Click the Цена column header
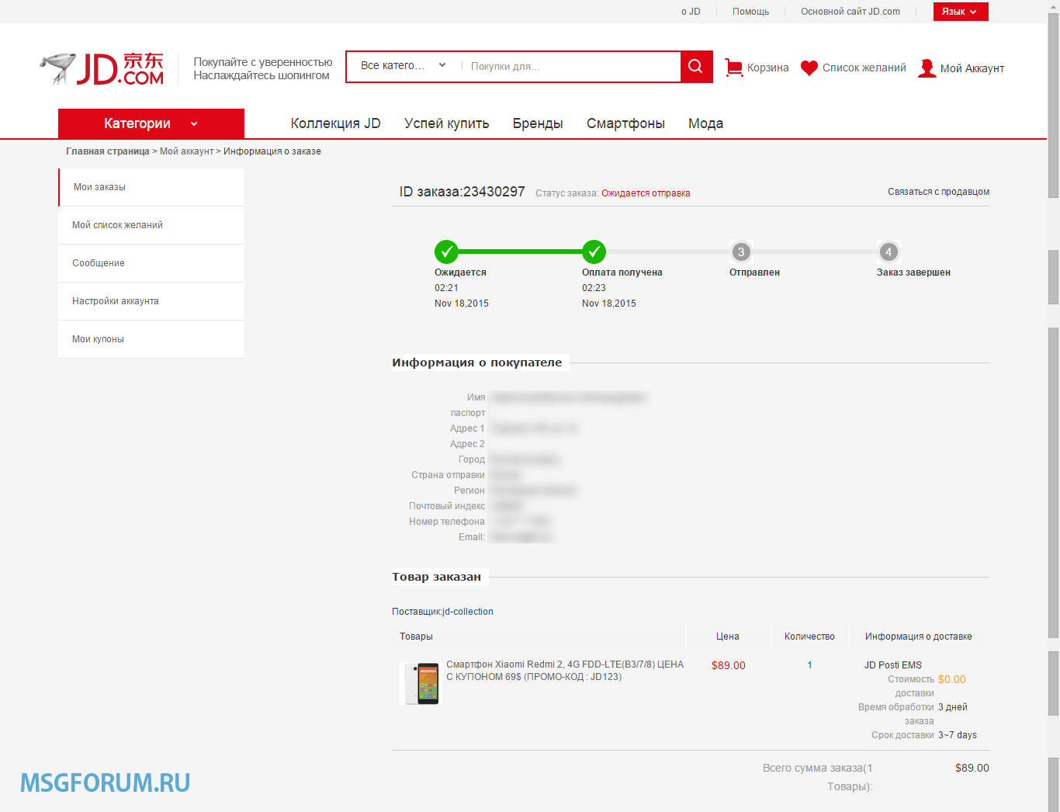Viewport: 1060px width, 812px height. click(728, 637)
